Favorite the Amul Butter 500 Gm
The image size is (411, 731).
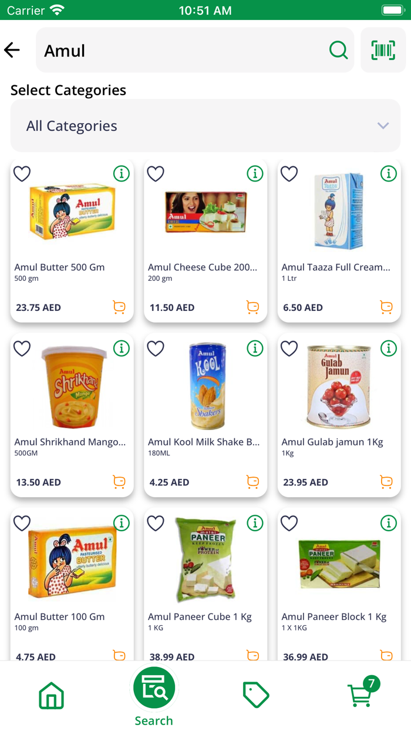point(22,174)
